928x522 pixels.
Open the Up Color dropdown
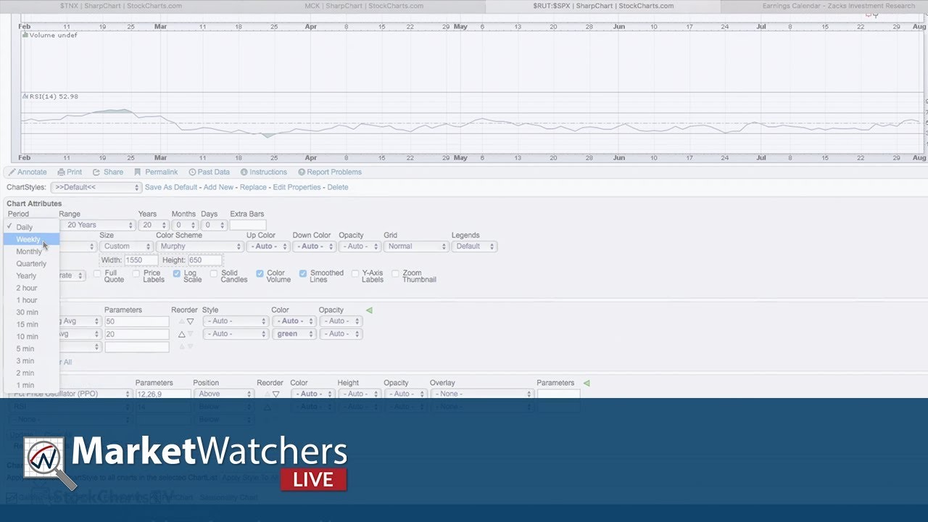click(x=268, y=246)
